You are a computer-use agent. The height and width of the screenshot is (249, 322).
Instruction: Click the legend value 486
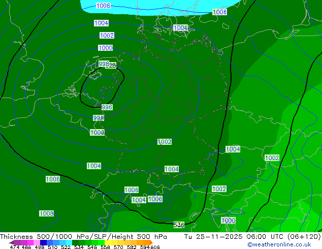[26, 247]
